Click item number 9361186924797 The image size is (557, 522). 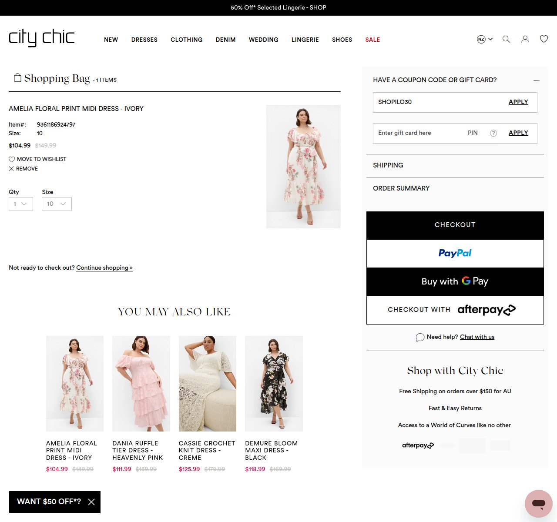(x=56, y=125)
